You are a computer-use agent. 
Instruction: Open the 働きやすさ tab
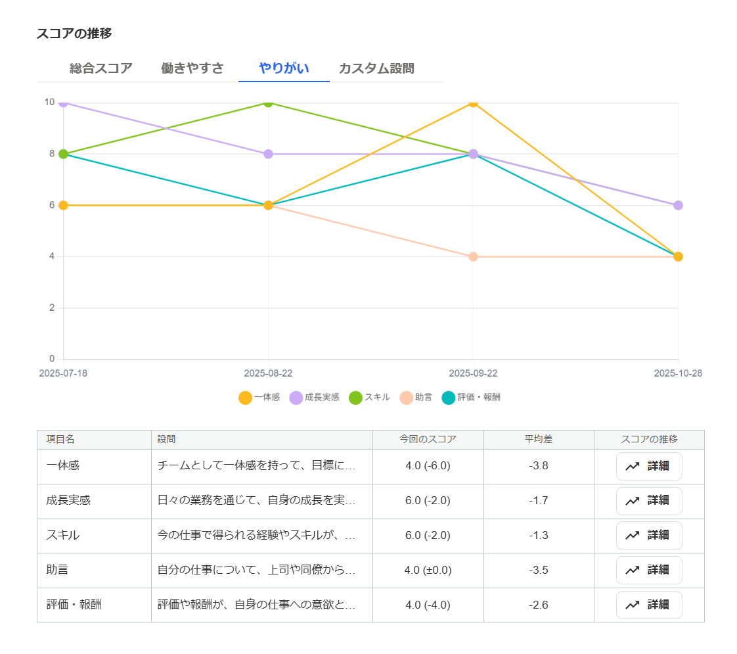click(192, 68)
